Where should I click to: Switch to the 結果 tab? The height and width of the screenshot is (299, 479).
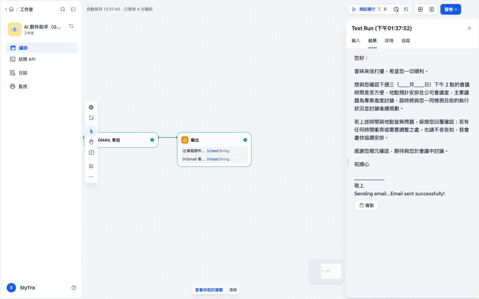tap(373, 41)
